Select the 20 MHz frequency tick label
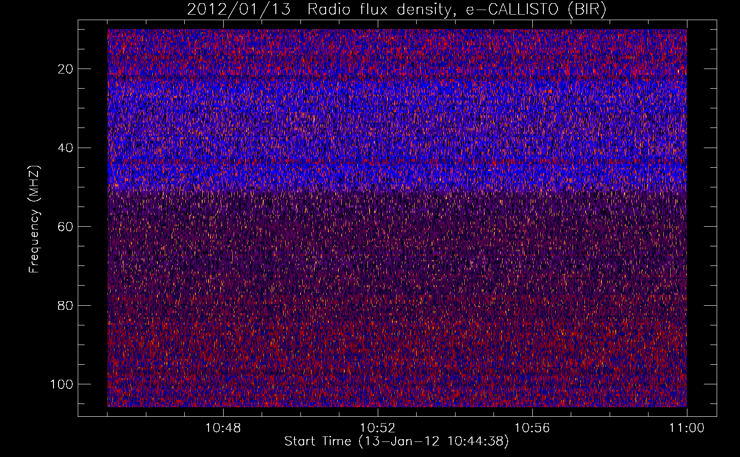This screenshot has width=740, height=457. click(65, 69)
